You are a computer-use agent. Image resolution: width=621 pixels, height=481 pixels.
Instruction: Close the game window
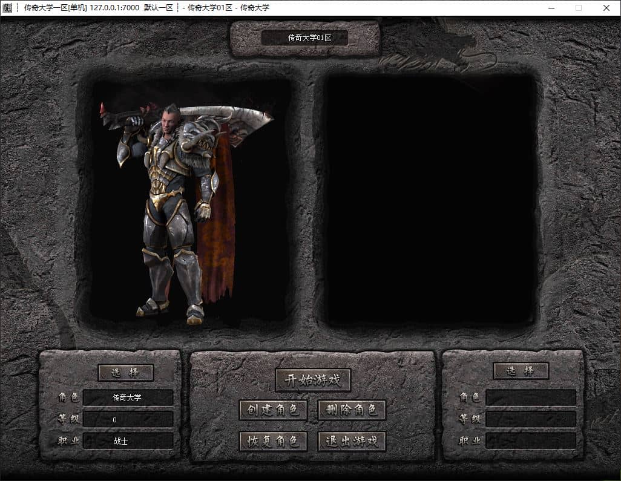pos(606,8)
